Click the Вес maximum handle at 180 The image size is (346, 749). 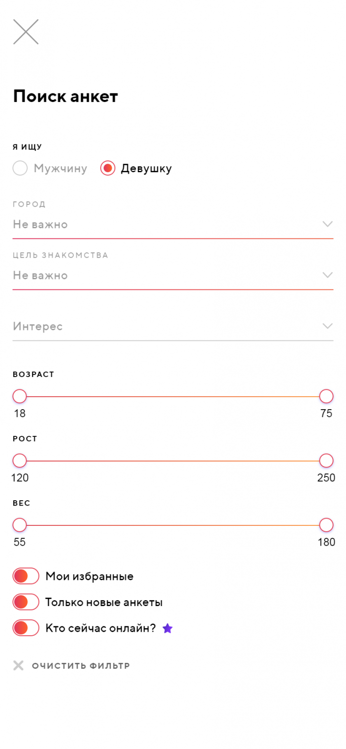click(x=326, y=525)
